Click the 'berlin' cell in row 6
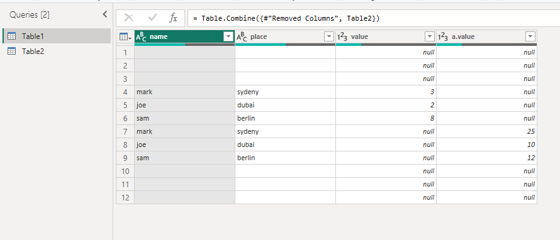Screen dimensions: 560x240 (x=286, y=118)
